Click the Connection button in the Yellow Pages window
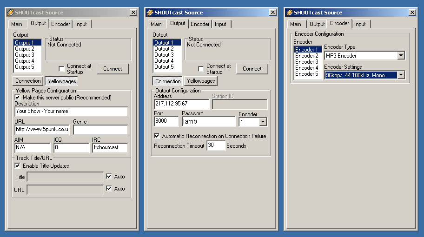 [28, 81]
